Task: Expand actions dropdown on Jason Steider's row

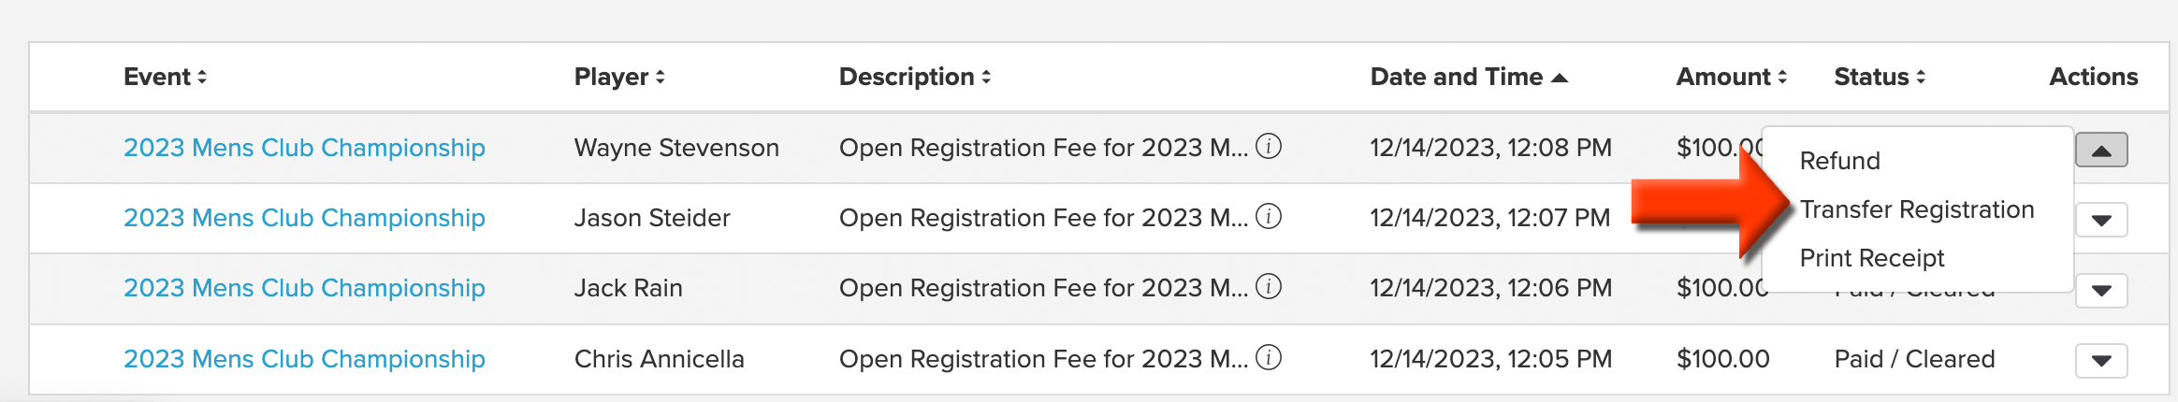Action: coord(2101,220)
